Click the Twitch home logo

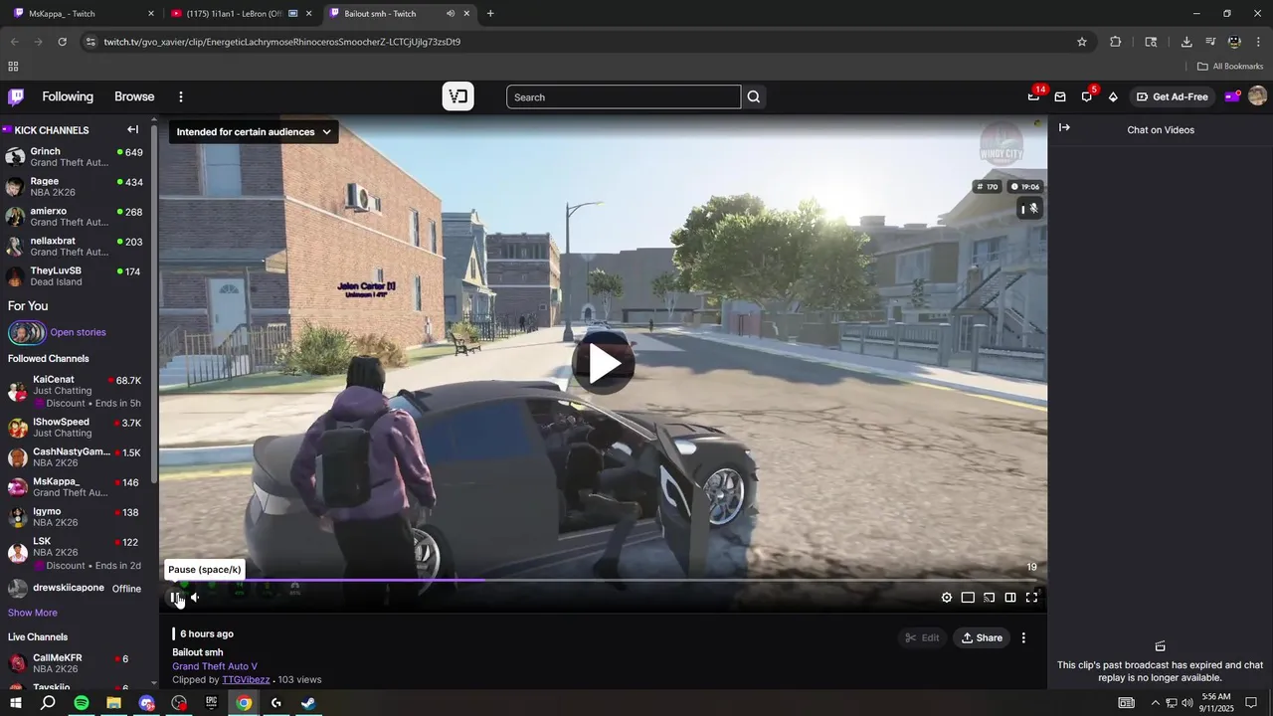16,96
